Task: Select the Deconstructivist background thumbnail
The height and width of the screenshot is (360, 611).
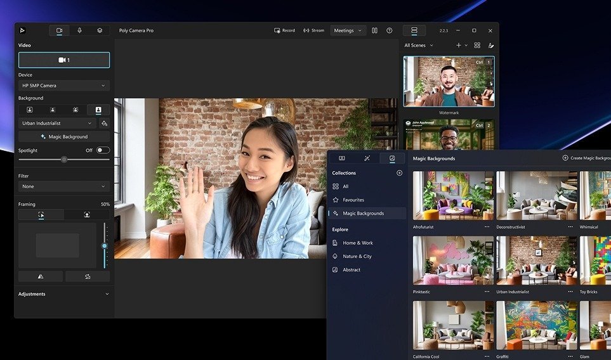Action: click(537, 196)
